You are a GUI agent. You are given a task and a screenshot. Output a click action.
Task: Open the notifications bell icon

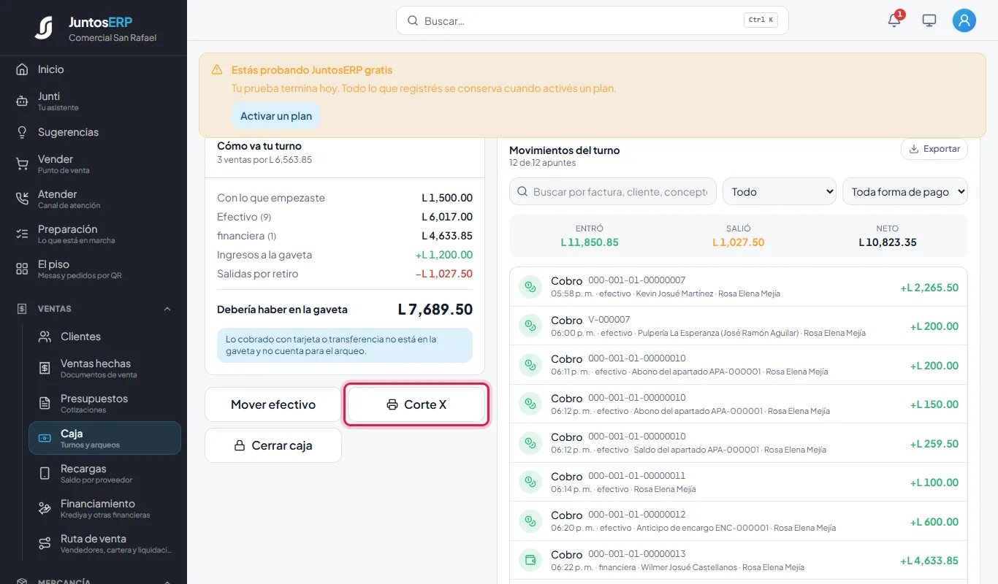tap(894, 20)
